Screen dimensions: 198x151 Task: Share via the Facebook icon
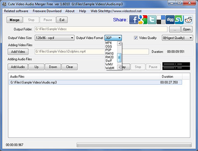134,20
